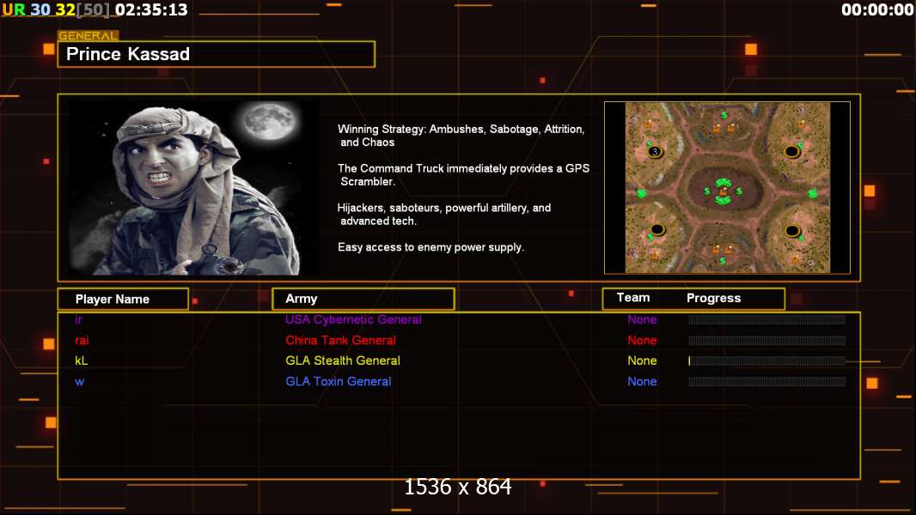Viewport: 916px width, 515px height.
Task: Click the Command Truck GPS Scrambler text
Action: pos(463,174)
